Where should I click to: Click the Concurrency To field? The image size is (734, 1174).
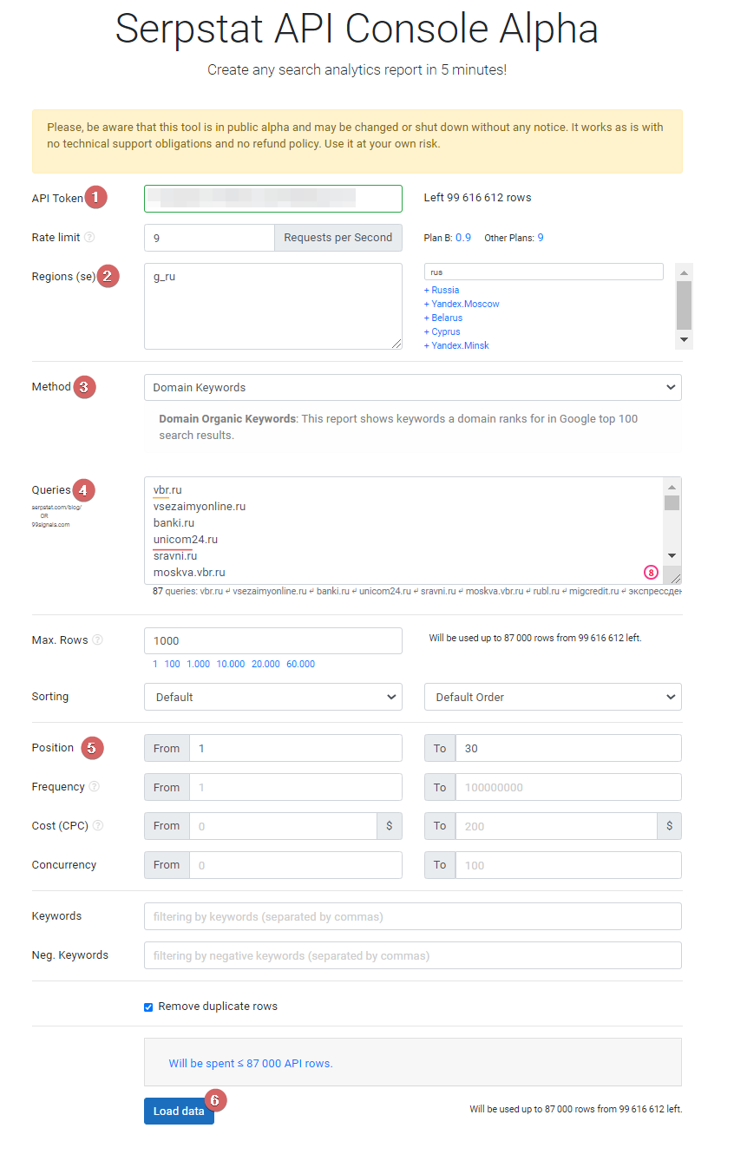(568, 865)
